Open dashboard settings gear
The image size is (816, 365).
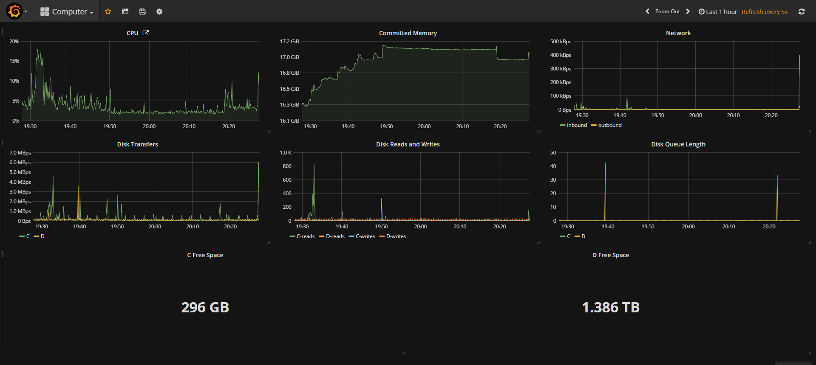pos(159,11)
